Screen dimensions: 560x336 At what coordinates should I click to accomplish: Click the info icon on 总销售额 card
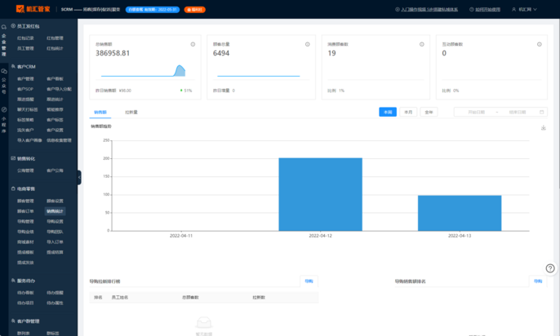193,44
